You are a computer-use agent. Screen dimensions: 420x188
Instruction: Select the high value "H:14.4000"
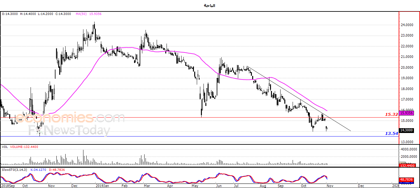[28, 14]
